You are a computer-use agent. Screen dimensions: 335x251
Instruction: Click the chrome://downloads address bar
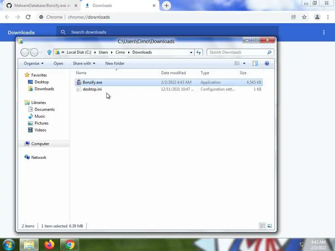click(x=89, y=17)
